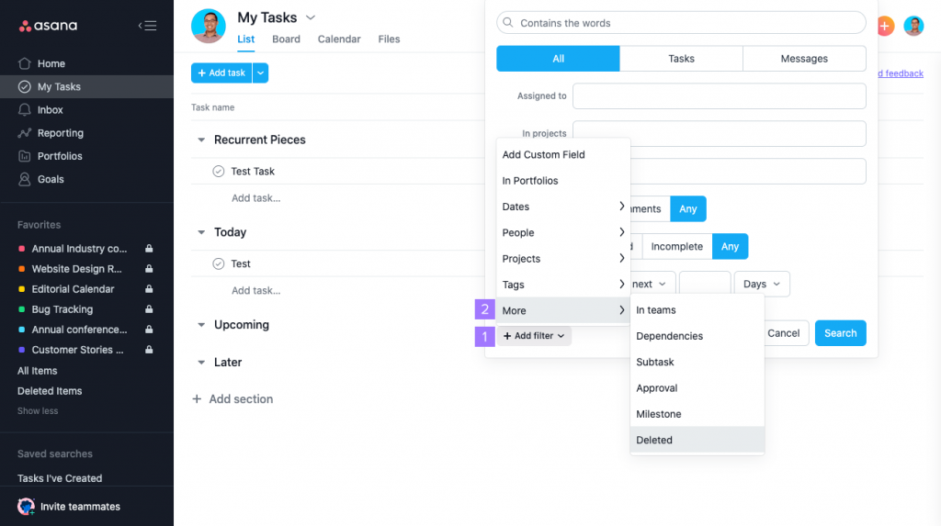941x526 pixels.
Task: Collapse the Recurrent Pieces section
Action: [201, 140]
